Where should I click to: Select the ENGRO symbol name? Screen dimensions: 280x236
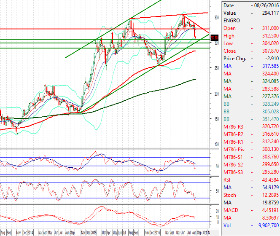pos(232,21)
